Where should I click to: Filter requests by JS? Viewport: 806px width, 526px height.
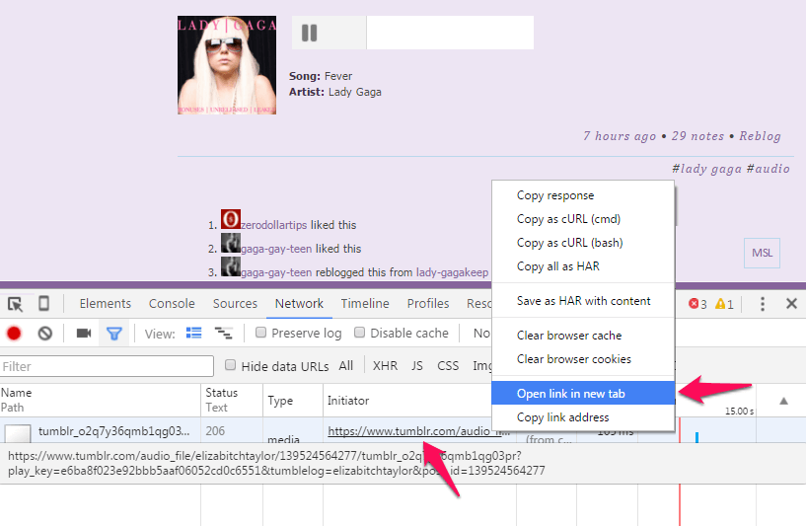pos(417,365)
